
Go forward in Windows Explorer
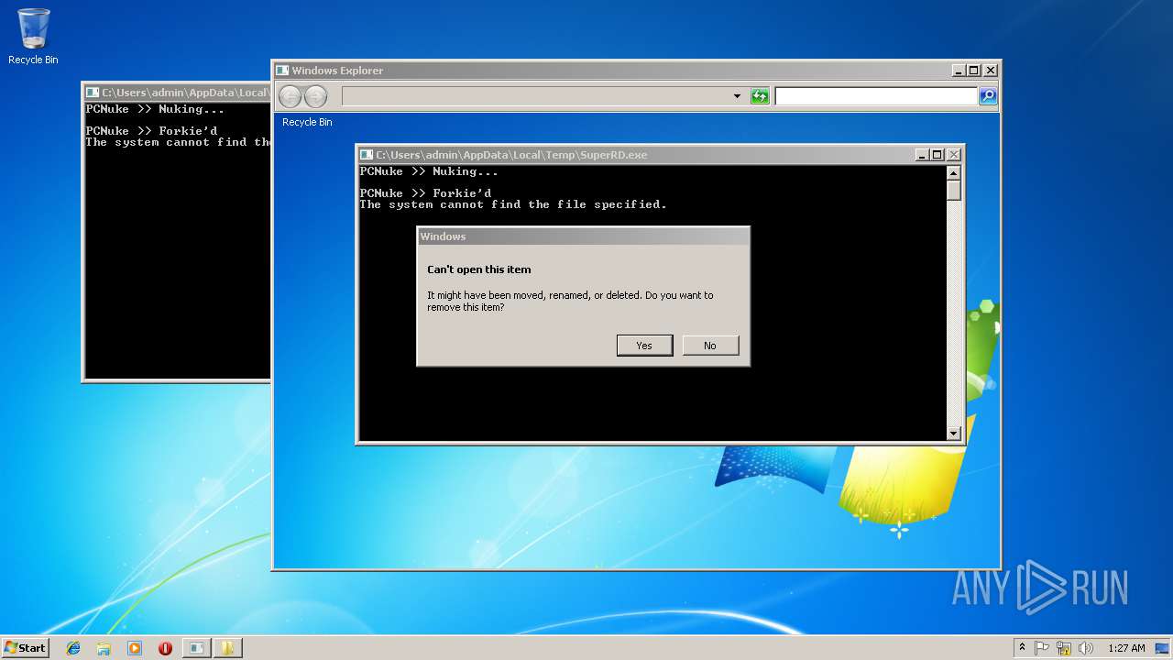[315, 95]
